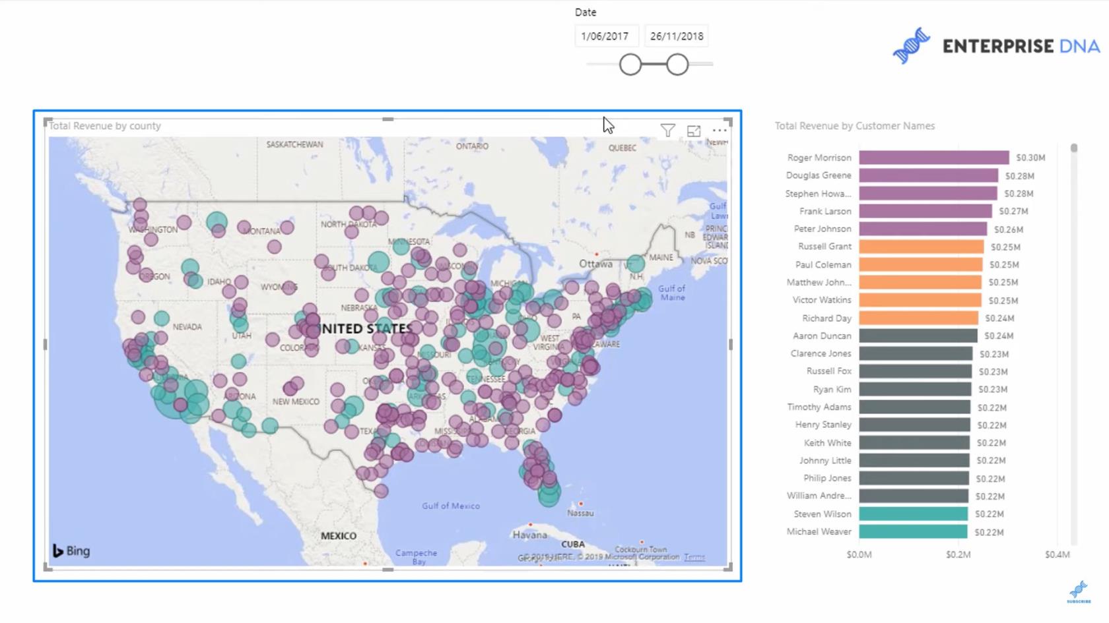Click the 'Gulf of Mexico' map label
The image size is (1109, 623).
[x=451, y=506]
